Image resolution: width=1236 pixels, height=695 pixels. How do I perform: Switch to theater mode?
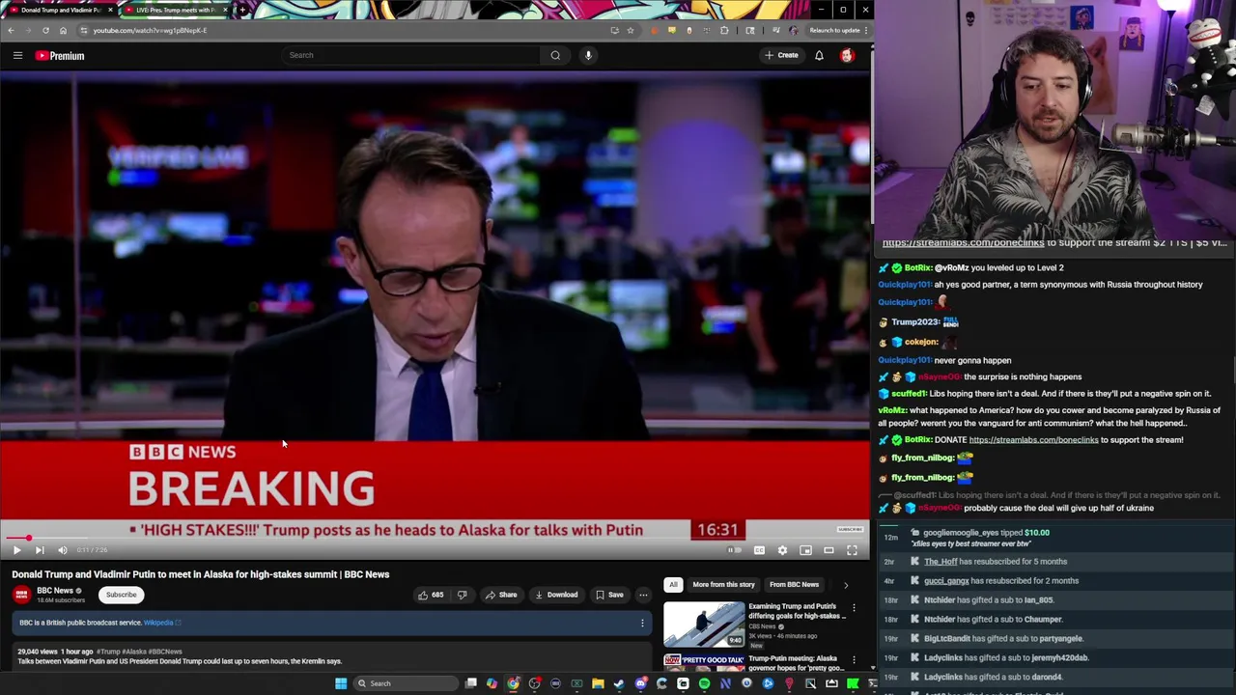coord(829,550)
